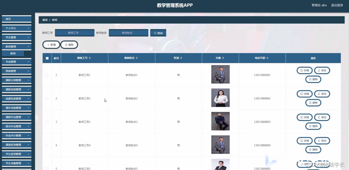
Task: Click the 退出登录 link
Action: click(337, 5)
